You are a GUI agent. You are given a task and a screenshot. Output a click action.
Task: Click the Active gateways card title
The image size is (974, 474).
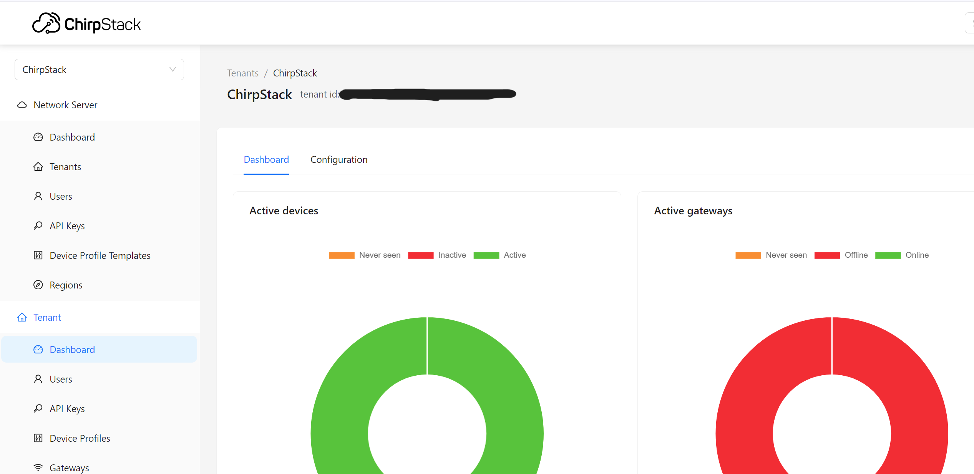[x=693, y=211]
